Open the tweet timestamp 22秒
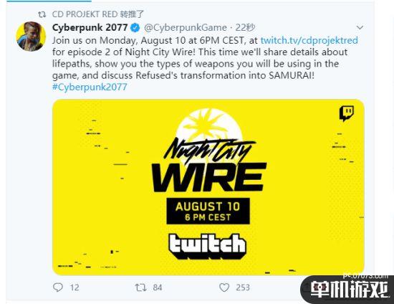 [x=245, y=28]
